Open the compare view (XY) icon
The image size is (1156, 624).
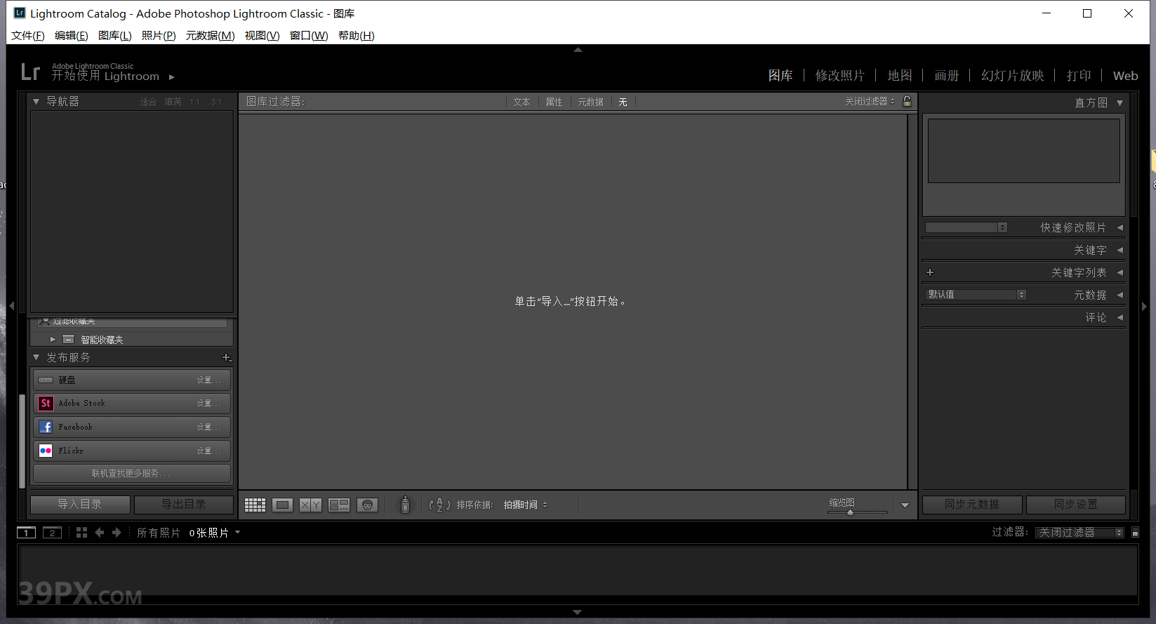click(310, 505)
